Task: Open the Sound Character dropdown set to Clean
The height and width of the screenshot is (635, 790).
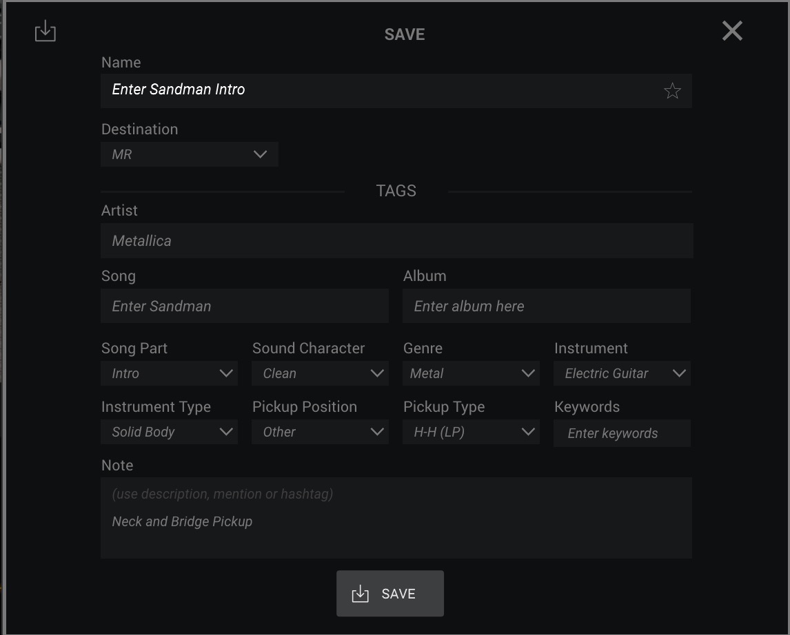Action: [x=320, y=373]
